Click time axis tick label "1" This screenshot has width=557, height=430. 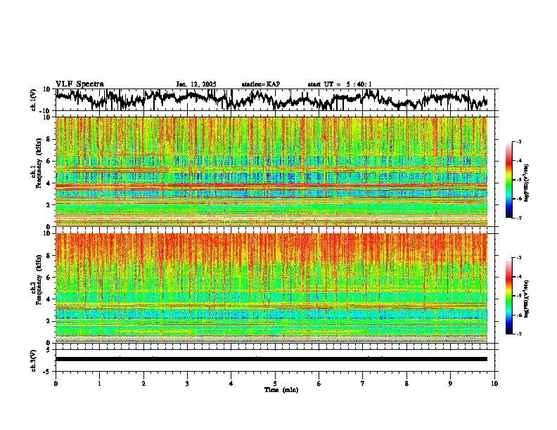click(99, 384)
